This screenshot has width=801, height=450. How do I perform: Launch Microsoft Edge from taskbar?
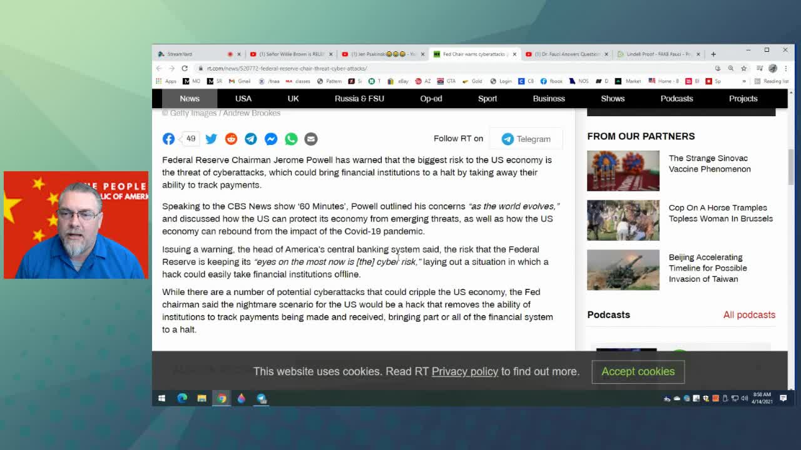click(x=182, y=398)
